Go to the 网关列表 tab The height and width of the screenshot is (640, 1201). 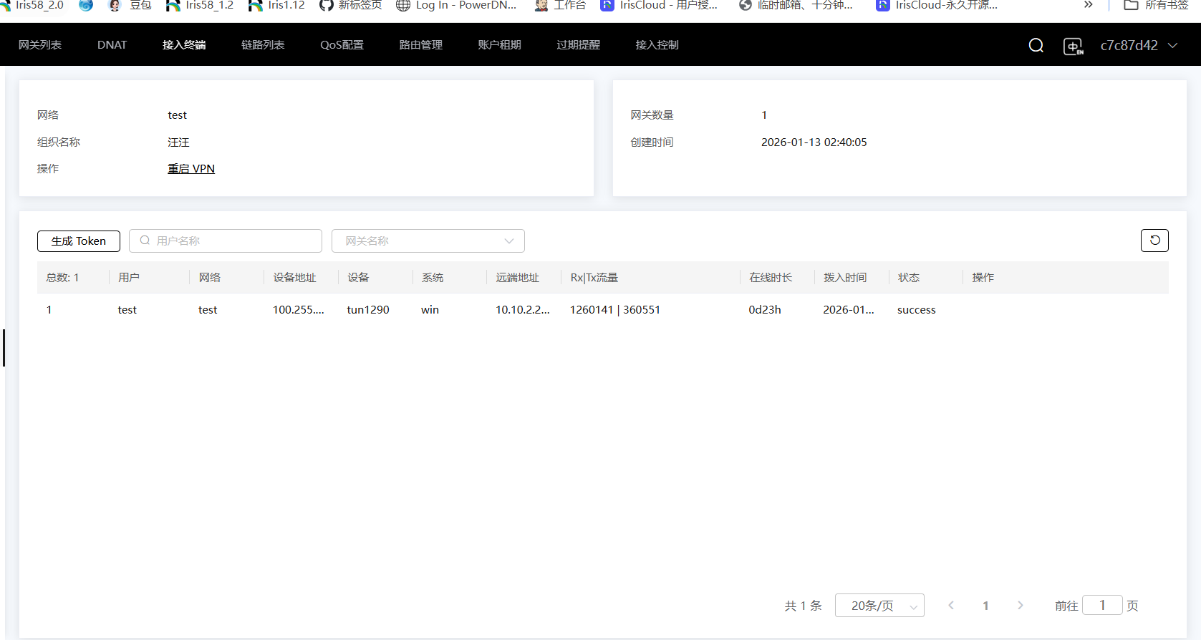[40, 44]
